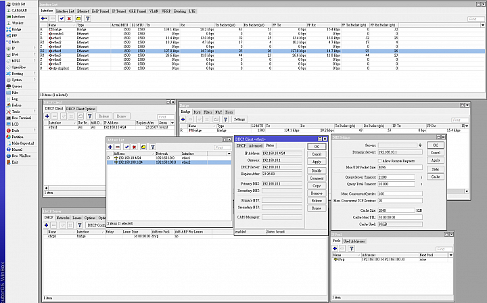Image resolution: width=487 pixels, height=303 pixels.
Task: Open the Advanced tab in DHCP Client dialog
Action: coord(255,145)
